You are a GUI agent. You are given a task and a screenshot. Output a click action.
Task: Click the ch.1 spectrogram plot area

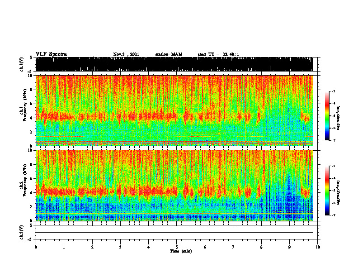(174, 110)
